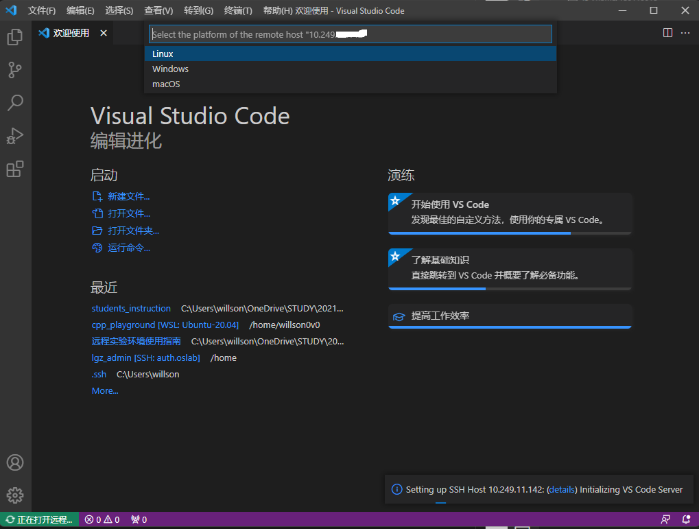Image resolution: width=699 pixels, height=529 pixels.
Task: Click the 新建文件 link
Action: pos(128,197)
